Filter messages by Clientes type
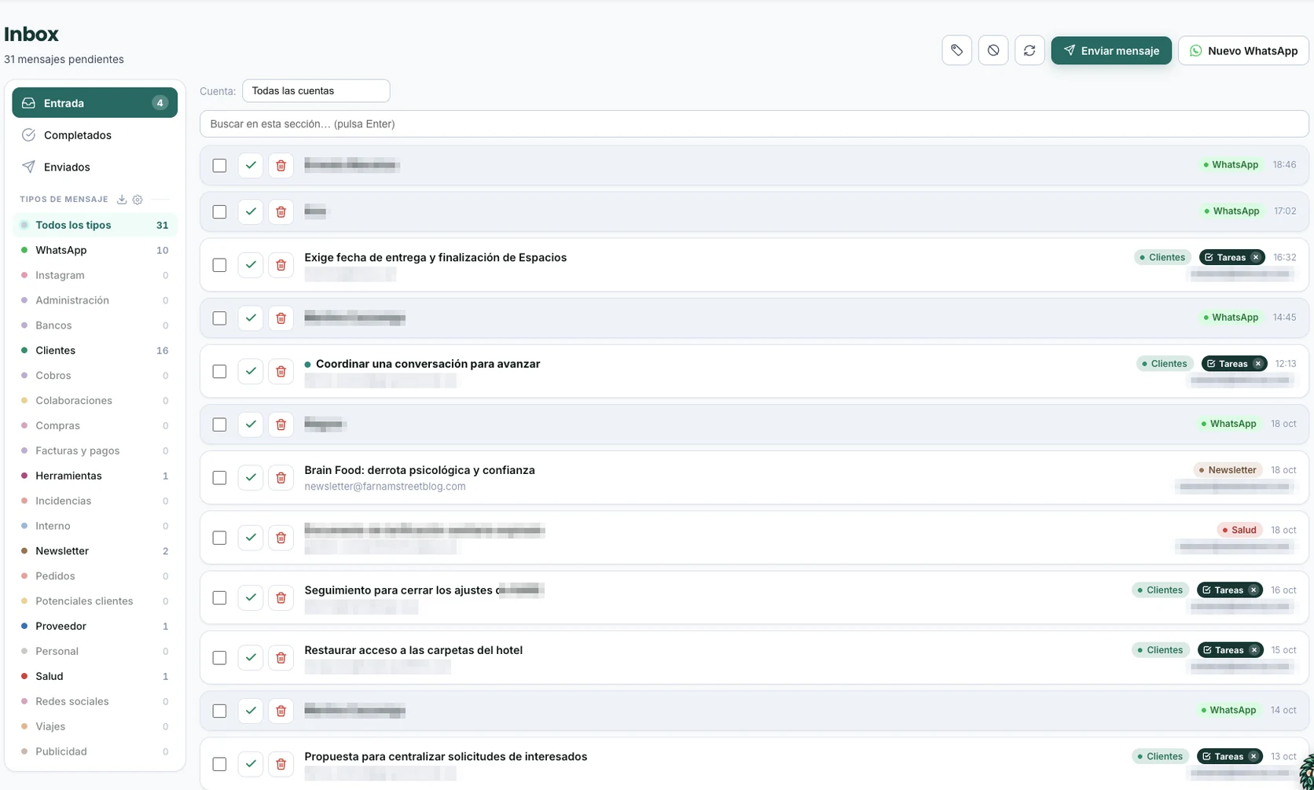Viewport: 1314px width, 790px height. click(x=95, y=351)
